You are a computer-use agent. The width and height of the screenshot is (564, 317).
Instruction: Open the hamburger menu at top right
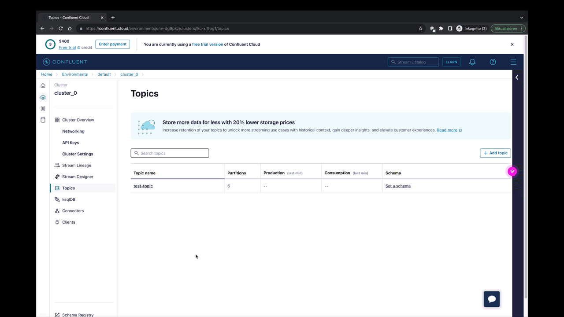[513, 62]
